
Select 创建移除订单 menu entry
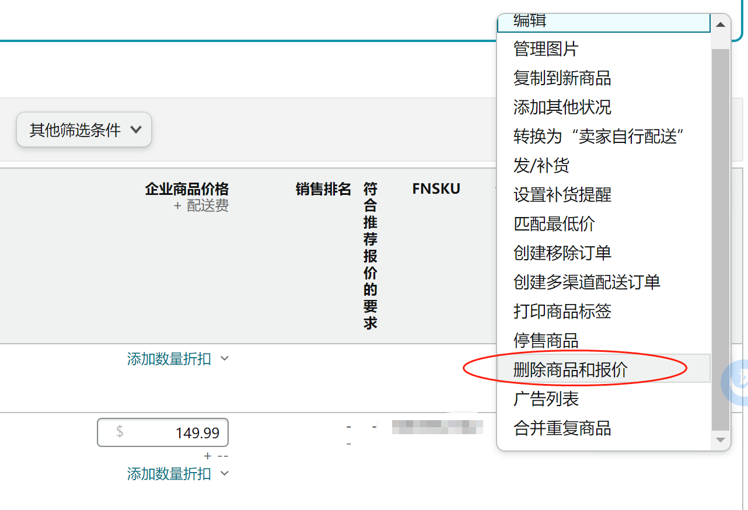(x=603, y=253)
